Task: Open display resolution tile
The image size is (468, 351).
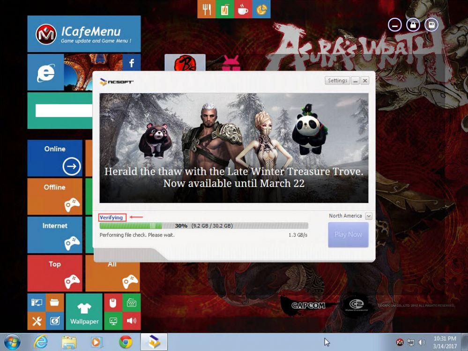Action: [x=113, y=321]
